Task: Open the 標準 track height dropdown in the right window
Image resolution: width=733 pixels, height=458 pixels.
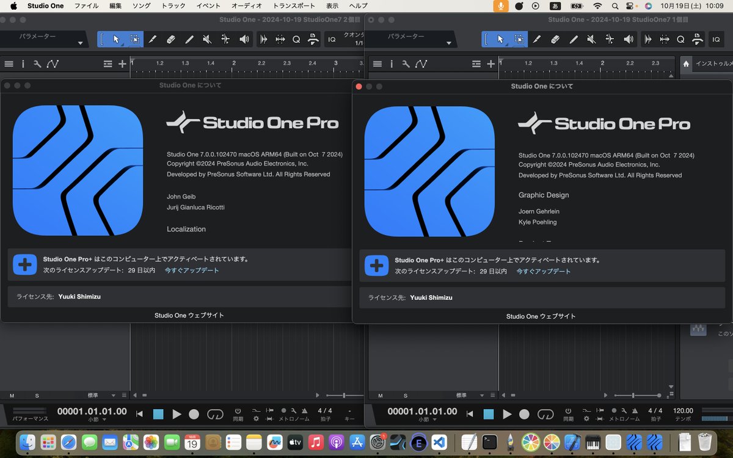Action: 469,396
